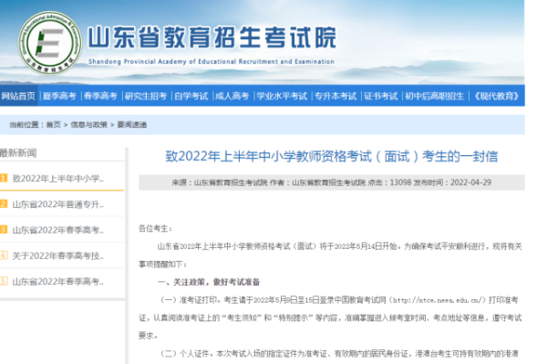Open the 网站首页 navigation item
The image size is (547, 364).
[x=18, y=96]
